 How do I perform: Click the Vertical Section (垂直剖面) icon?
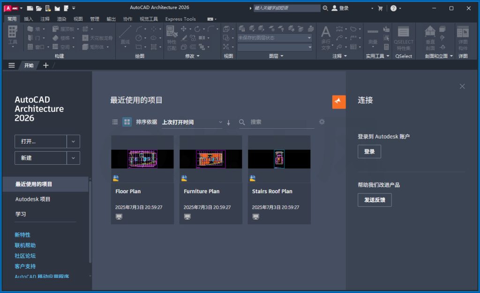point(430,38)
